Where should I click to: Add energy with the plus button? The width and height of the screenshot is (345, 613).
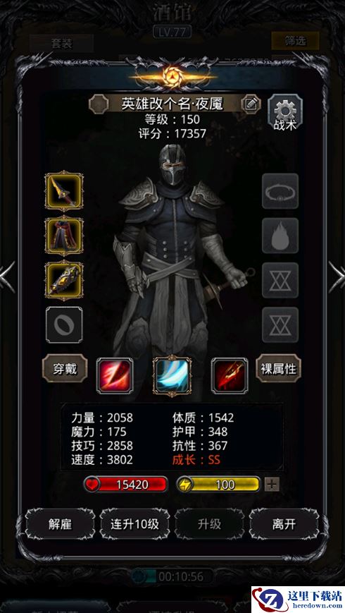[x=272, y=485]
